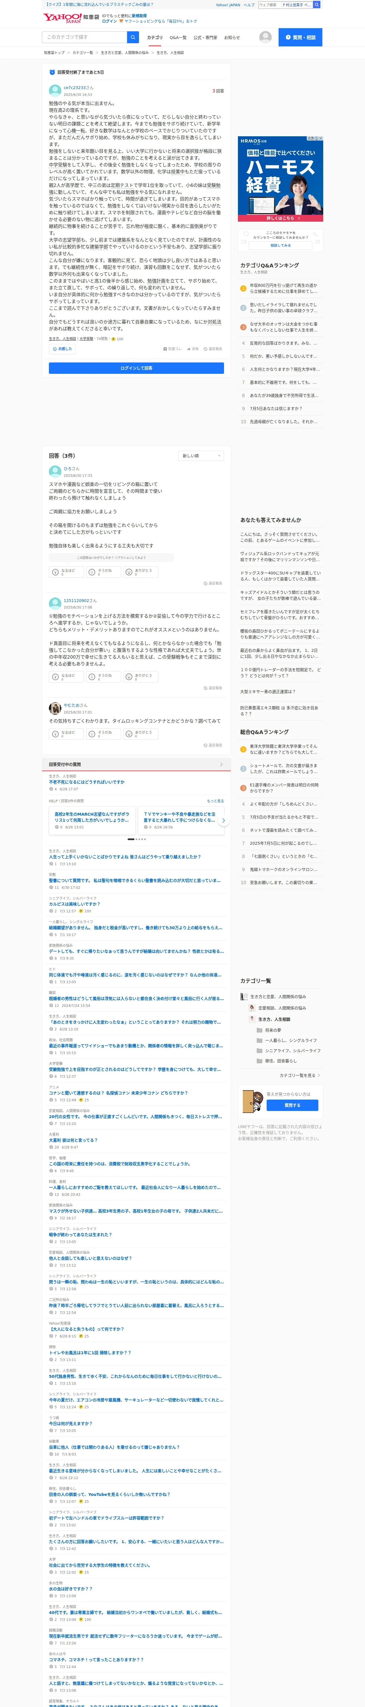Click the 新規取得 ID link

coord(139,15)
